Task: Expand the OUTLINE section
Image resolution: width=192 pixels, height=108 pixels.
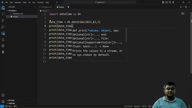Action: point(11,100)
